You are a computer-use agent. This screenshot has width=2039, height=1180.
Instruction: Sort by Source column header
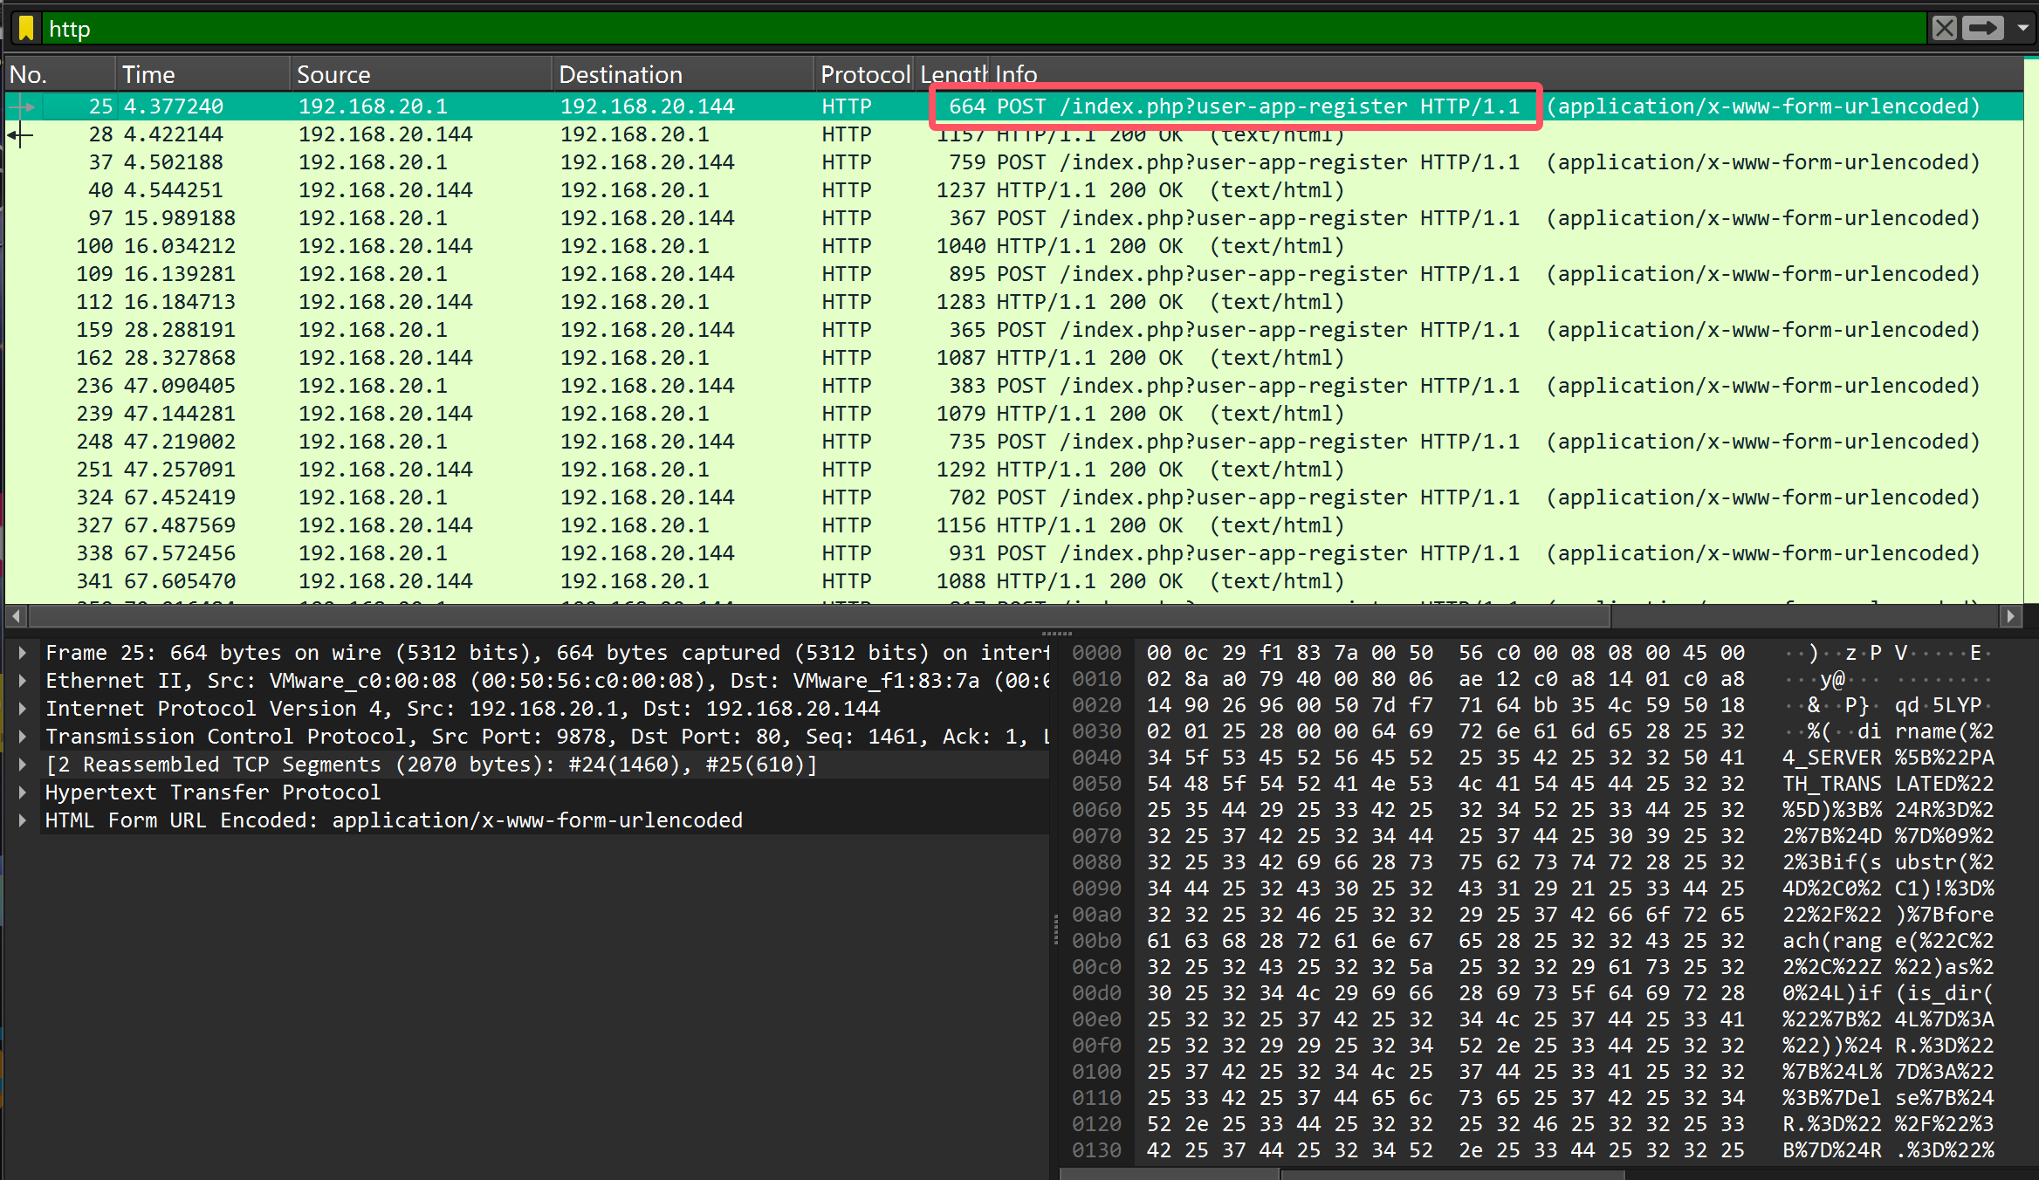pos(419,75)
